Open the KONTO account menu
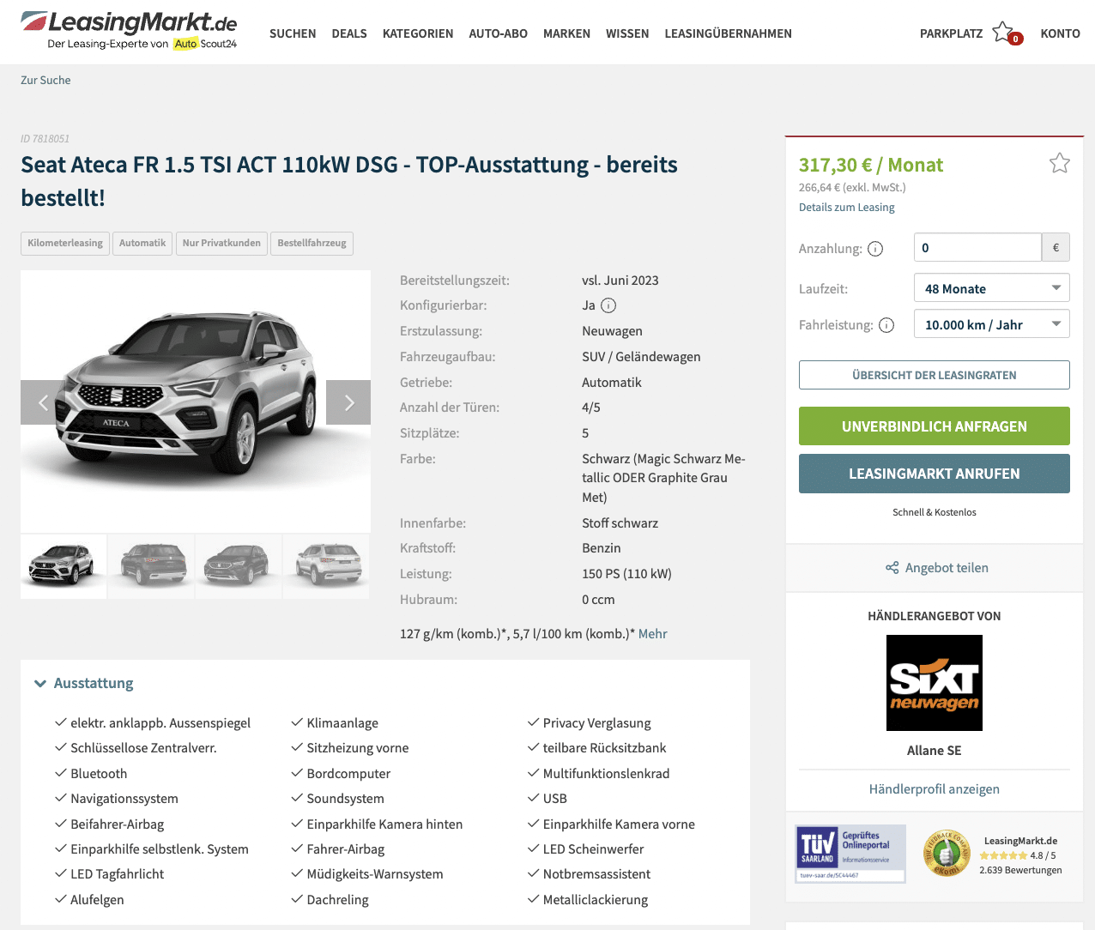The height and width of the screenshot is (930, 1095). 1060,33
